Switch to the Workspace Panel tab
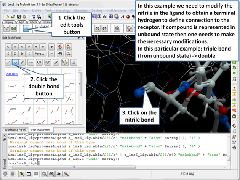The height and width of the screenshot is (180, 240). click(x=14, y=130)
